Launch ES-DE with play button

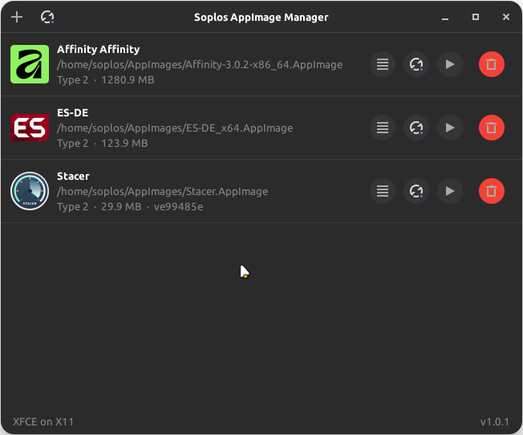[x=450, y=128]
